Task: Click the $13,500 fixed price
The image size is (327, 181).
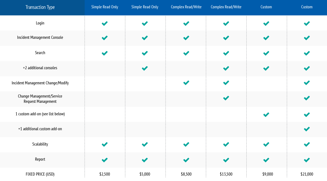Action: tap(226, 174)
